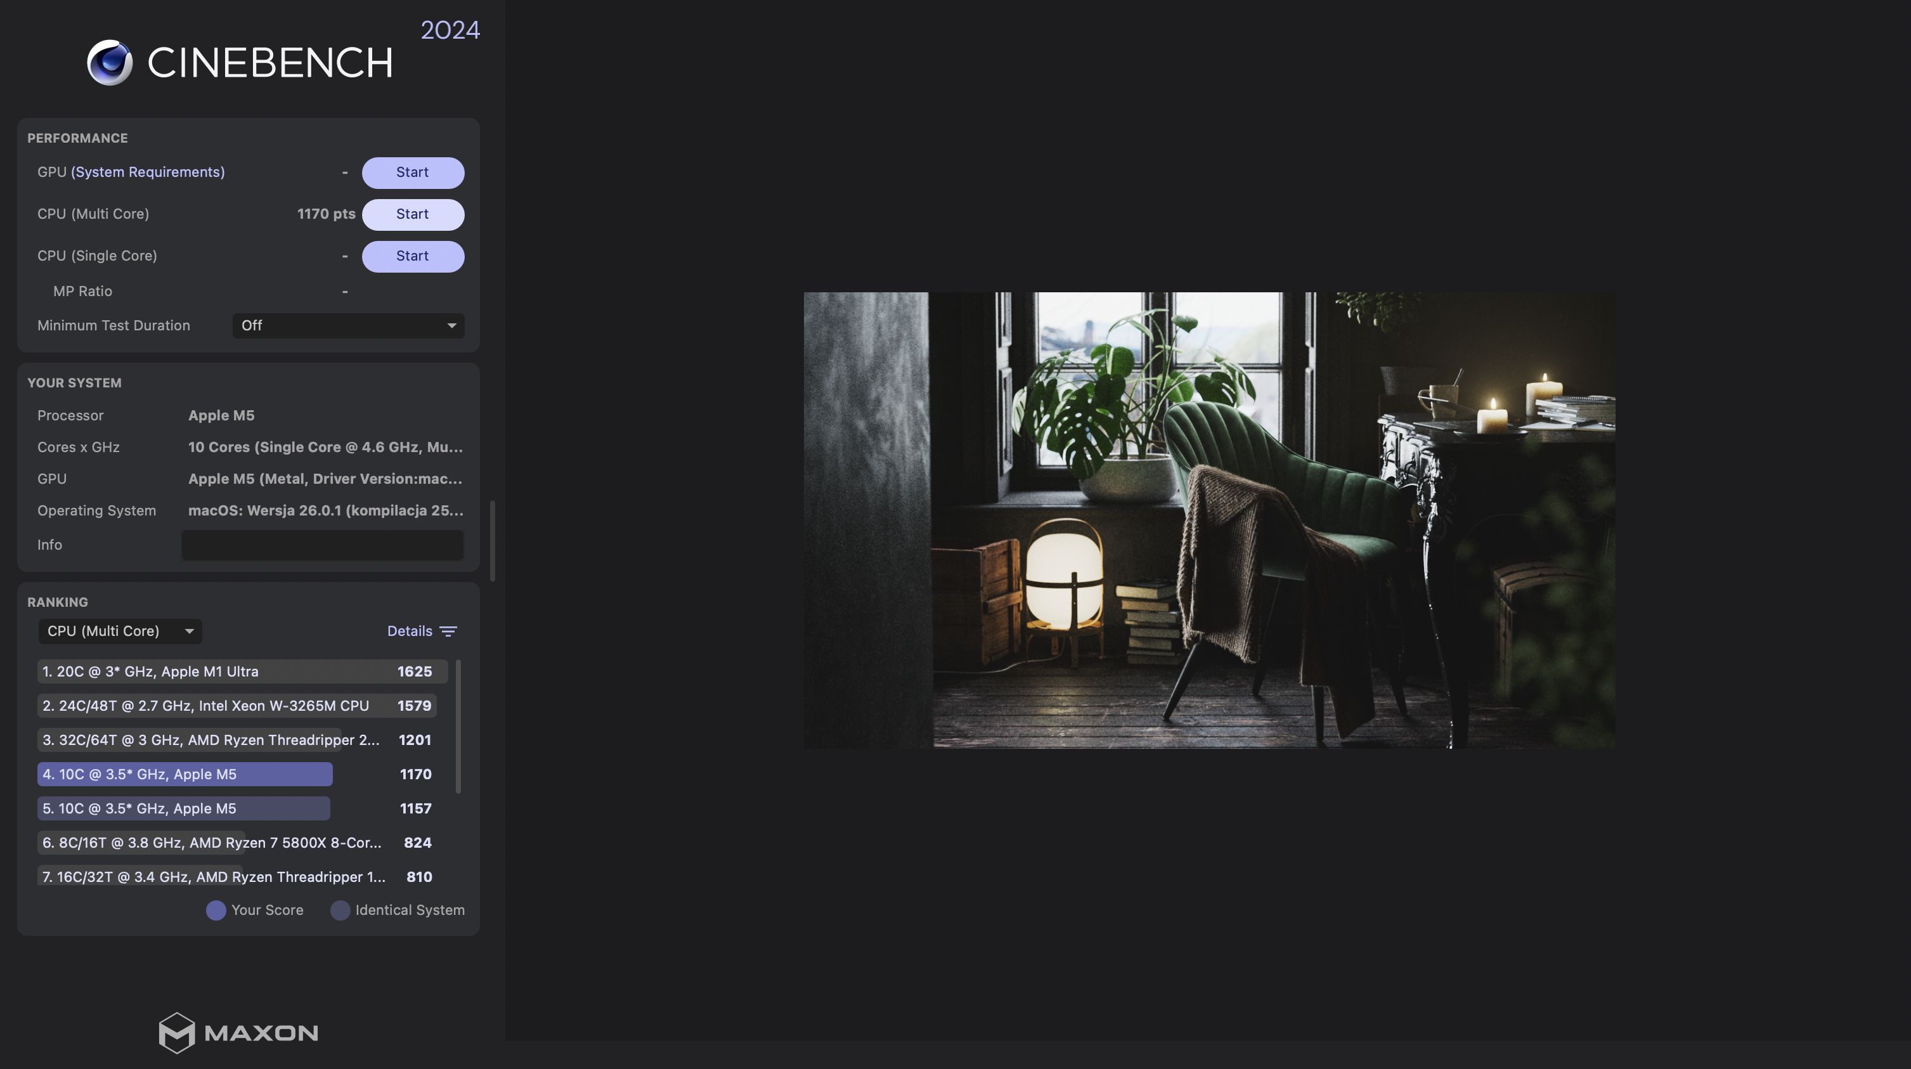Start the GPU benchmark test
Image resolution: width=1911 pixels, height=1069 pixels.
click(413, 172)
